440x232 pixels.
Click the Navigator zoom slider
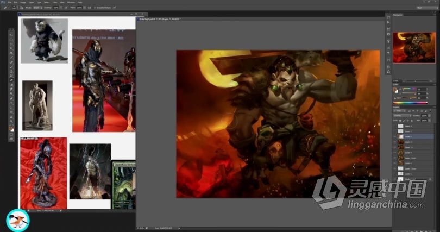(x=417, y=81)
